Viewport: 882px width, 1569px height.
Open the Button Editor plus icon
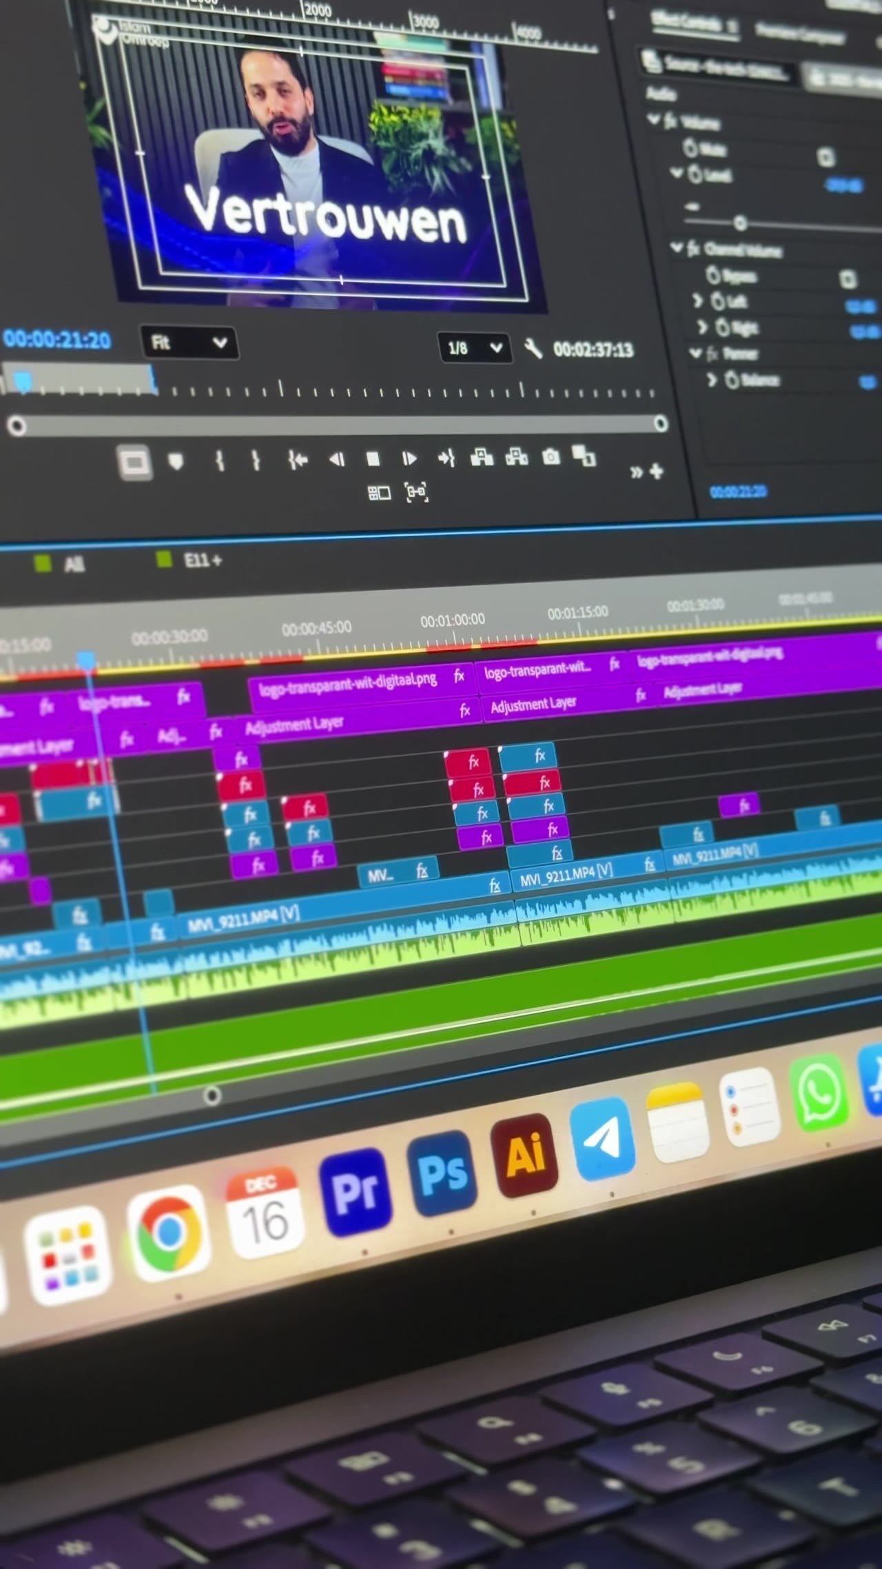tap(656, 471)
